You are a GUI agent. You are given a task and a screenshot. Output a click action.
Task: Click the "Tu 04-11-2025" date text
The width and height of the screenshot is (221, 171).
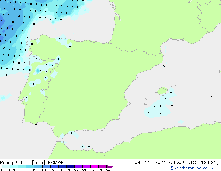click(146, 163)
